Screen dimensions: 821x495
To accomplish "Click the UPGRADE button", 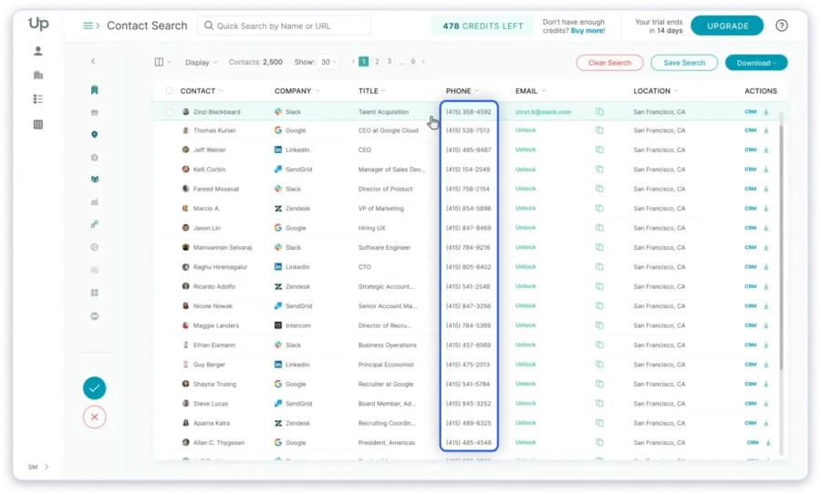I will point(727,26).
